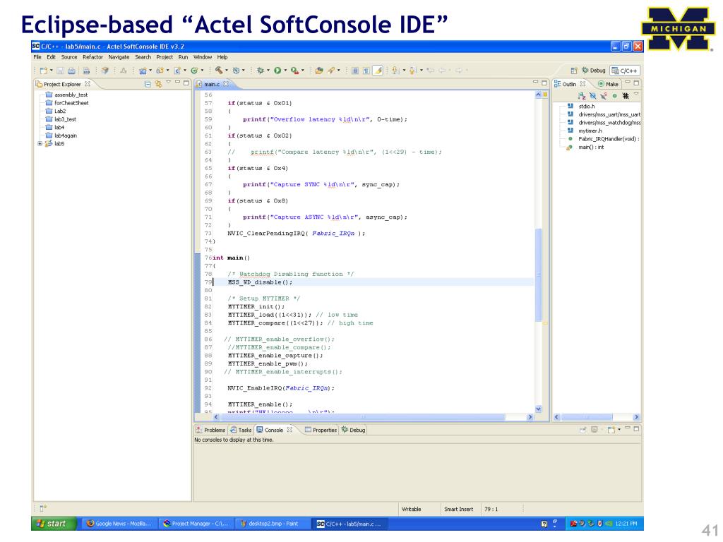
Task: Click the Outline horizontal scrollbar thumb
Action: click(x=587, y=417)
